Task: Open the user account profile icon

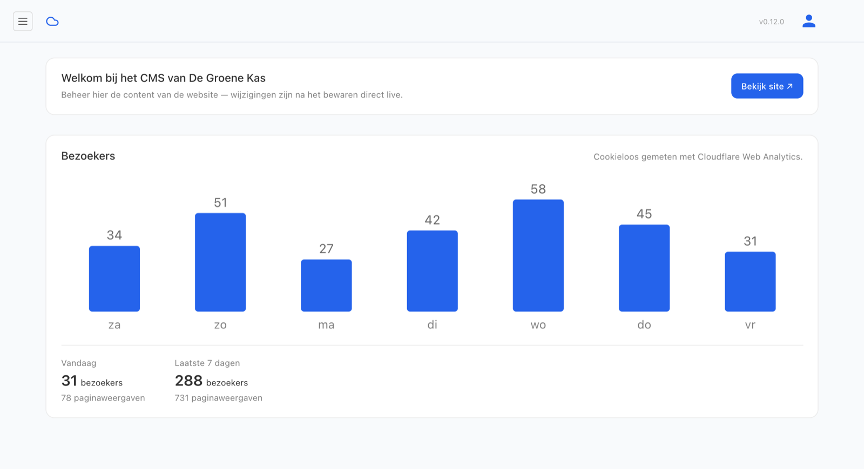Action: pyautogui.click(x=808, y=22)
